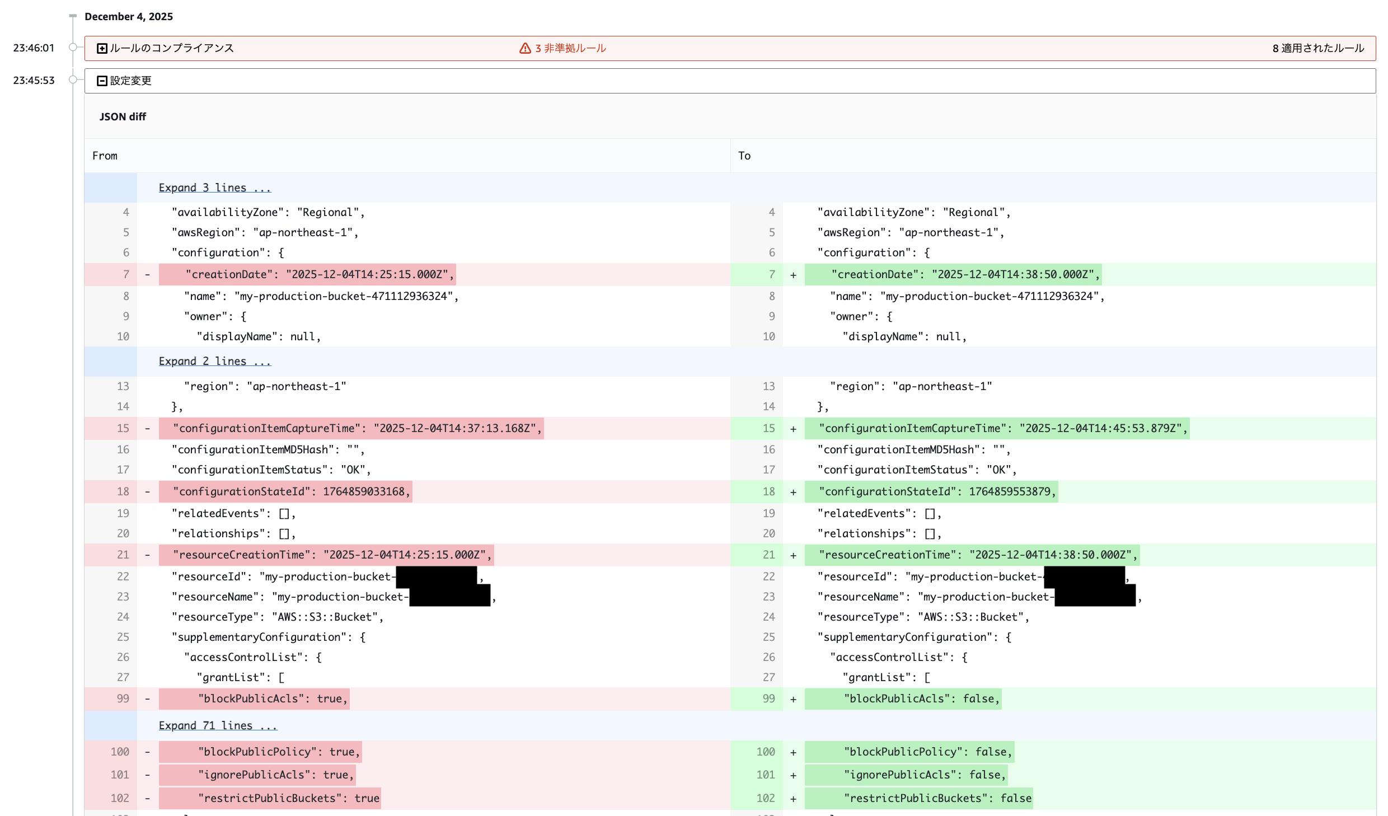Expand 71 lines after blockPublicAcls

(218, 726)
